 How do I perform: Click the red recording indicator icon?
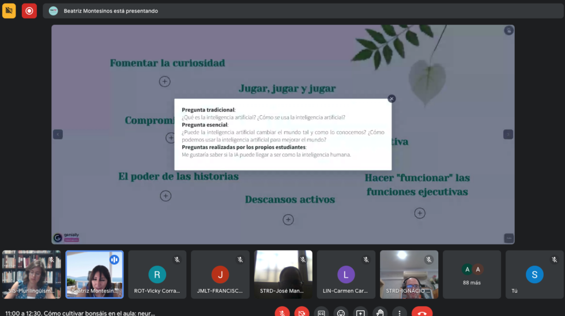pos(29,10)
